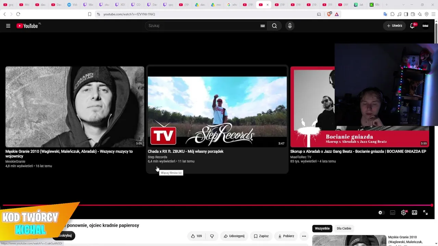Open the browser main hamburger menu
Viewport: 438px width, 246px height.
pos(434,14)
